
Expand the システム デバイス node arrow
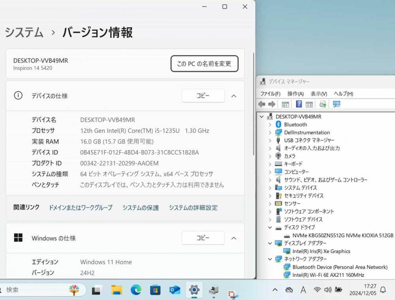tap(270, 188)
